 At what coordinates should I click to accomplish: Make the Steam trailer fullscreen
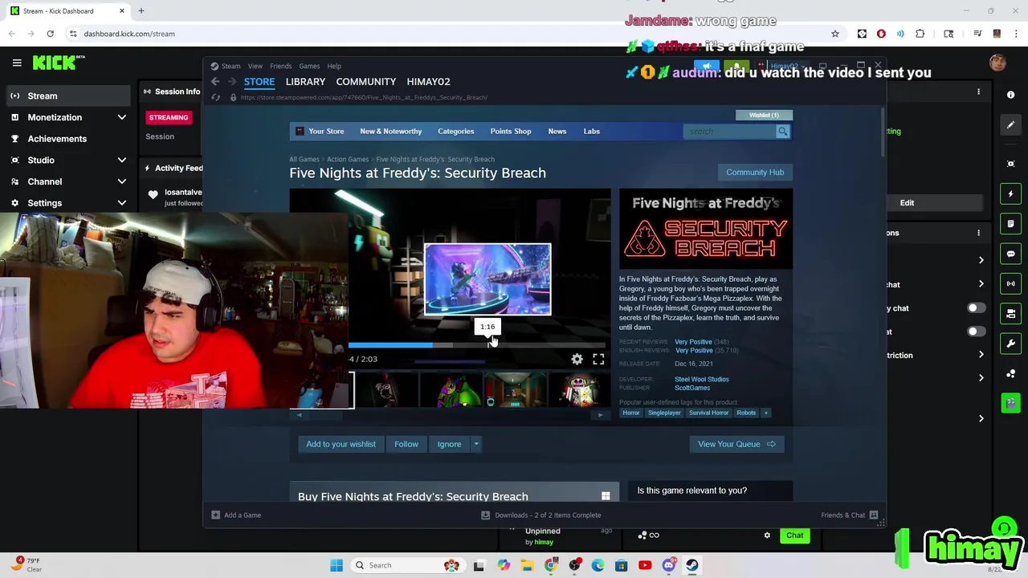pyautogui.click(x=598, y=360)
